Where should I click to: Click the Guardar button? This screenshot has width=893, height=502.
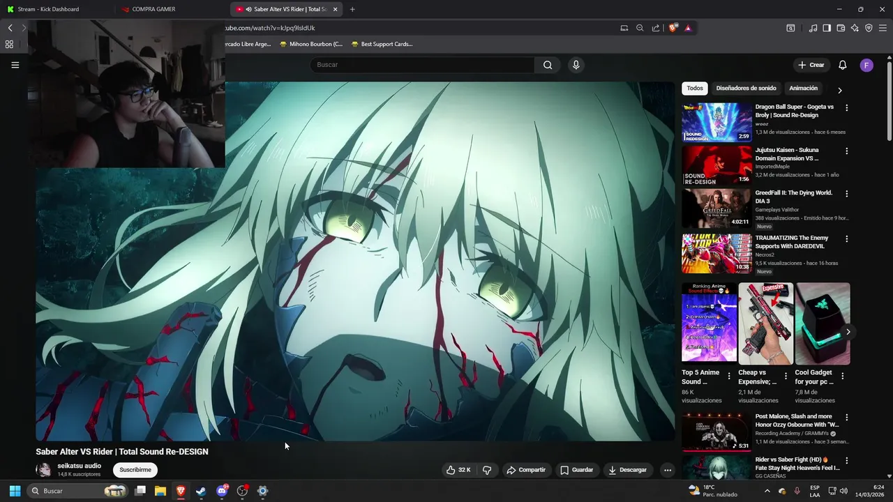click(x=577, y=470)
